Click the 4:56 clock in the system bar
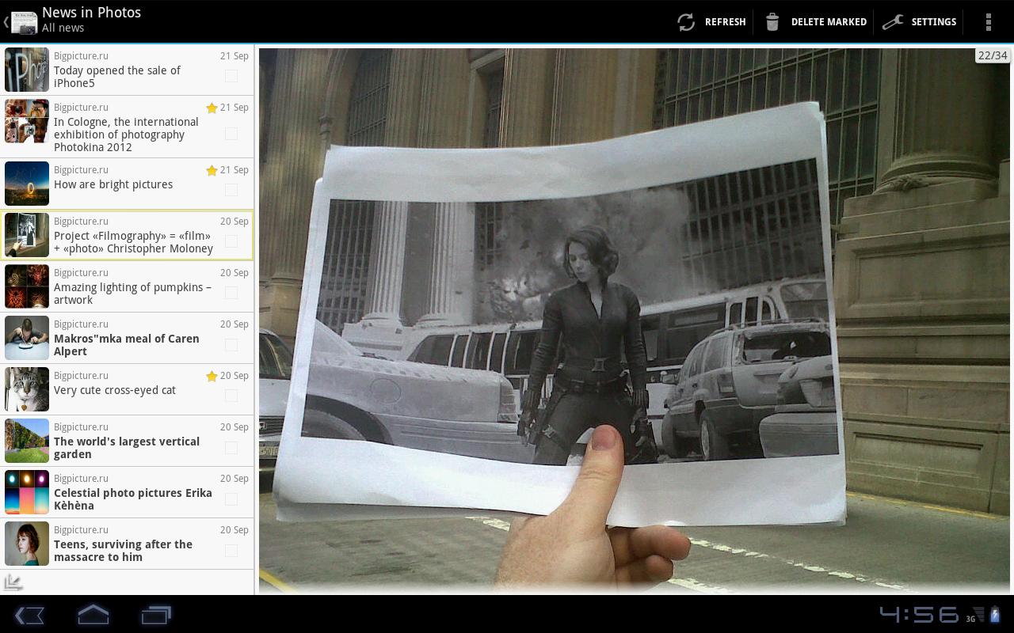The image size is (1014, 633). [919, 615]
